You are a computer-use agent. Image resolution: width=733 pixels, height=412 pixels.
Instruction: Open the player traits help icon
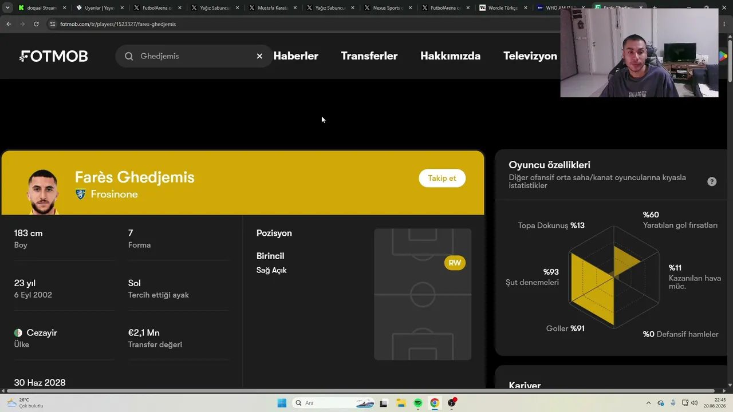point(712,182)
